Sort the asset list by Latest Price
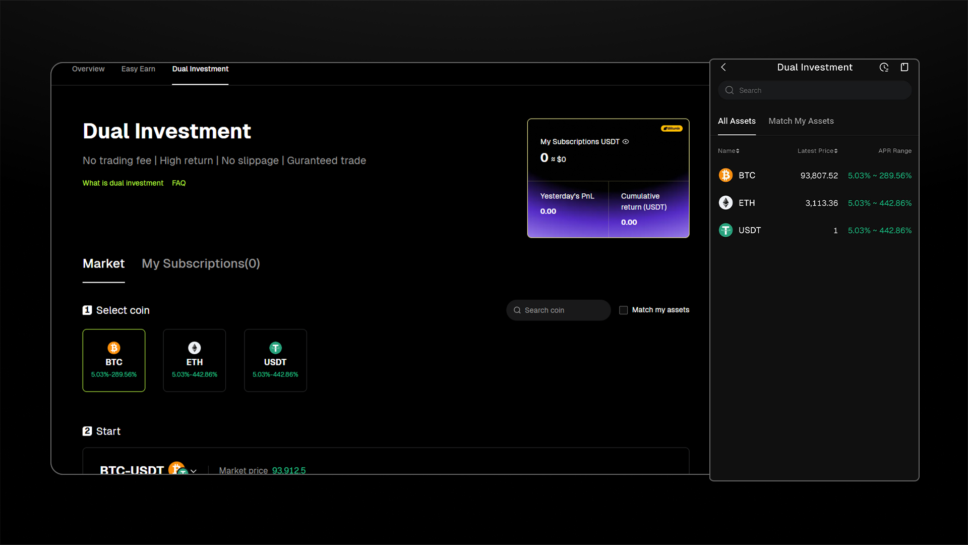The image size is (968, 545). [x=817, y=150]
